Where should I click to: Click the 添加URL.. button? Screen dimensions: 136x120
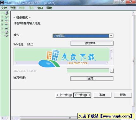[92, 43]
